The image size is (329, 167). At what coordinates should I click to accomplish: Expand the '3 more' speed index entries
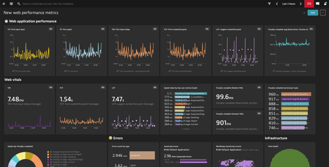click(x=186, y=129)
